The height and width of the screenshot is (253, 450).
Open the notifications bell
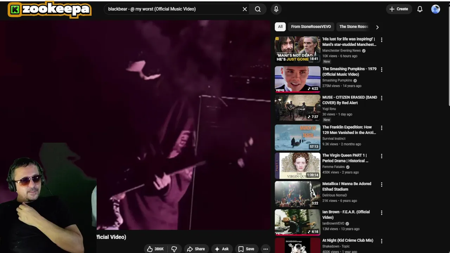[420, 9]
